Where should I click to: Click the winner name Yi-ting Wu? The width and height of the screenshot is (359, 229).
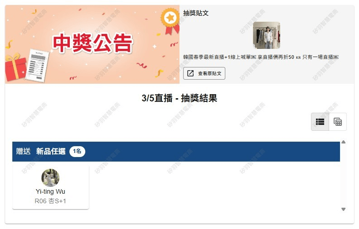coord(50,191)
